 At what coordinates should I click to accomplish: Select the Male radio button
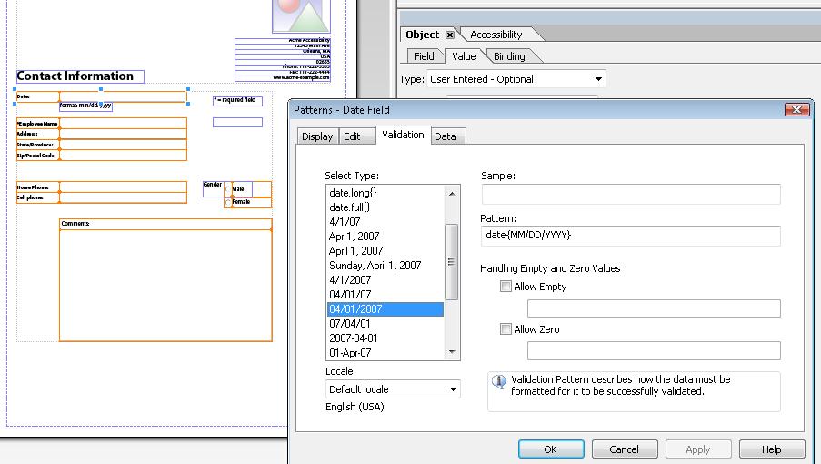click(x=228, y=189)
